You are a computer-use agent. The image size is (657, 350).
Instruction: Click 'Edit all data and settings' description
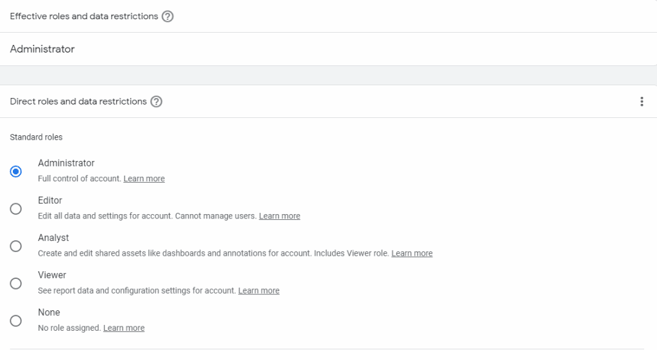(x=147, y=216)
